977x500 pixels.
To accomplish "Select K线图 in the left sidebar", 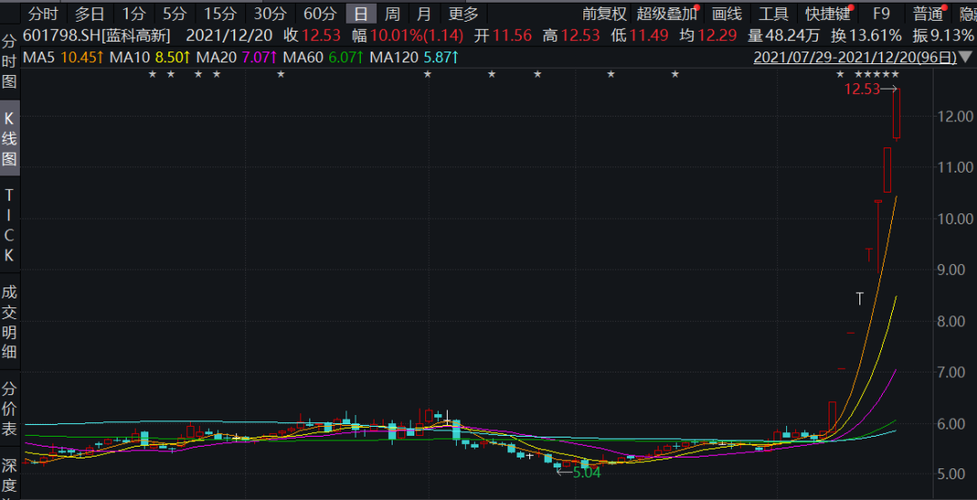I will 9,139.
